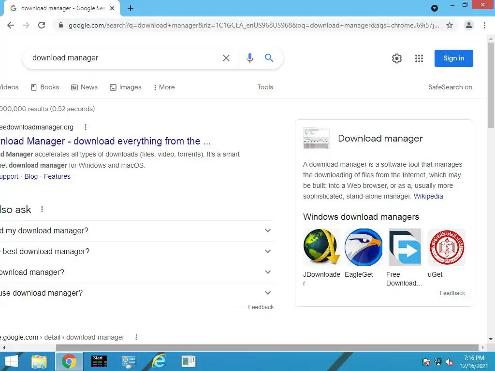Viewport: 495px width, 371px height.
Task: Open the Download Manager result title link
Action: (x=105, y=141)
